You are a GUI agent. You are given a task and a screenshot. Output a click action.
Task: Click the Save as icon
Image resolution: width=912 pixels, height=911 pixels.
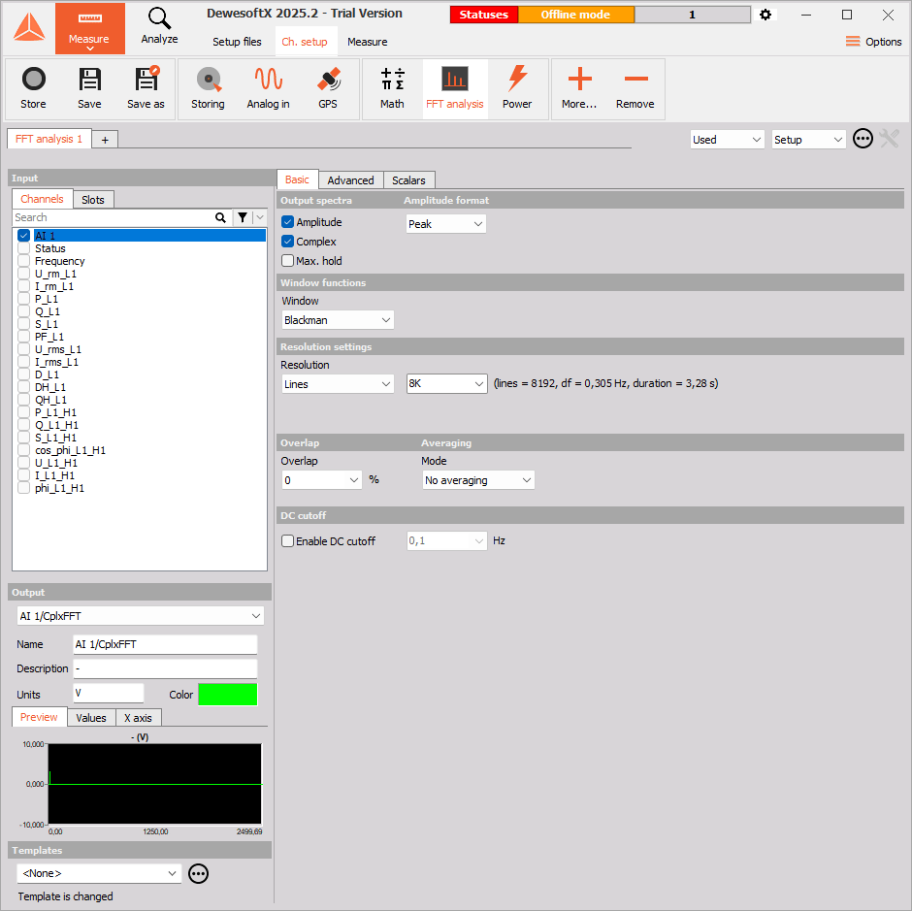[146, 78]
